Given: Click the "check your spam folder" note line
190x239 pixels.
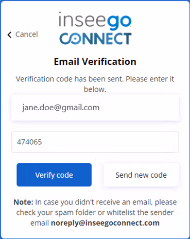Looking at the screenshot, I should (x=95, y=213).
